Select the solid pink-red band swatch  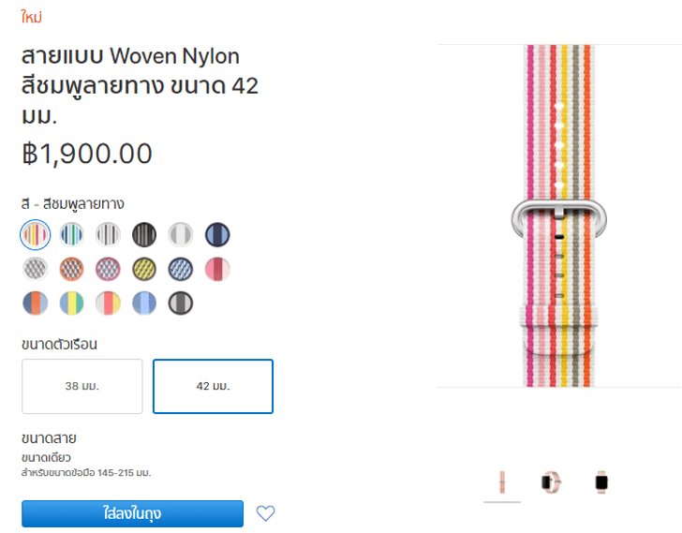click(x=217, y=269)
